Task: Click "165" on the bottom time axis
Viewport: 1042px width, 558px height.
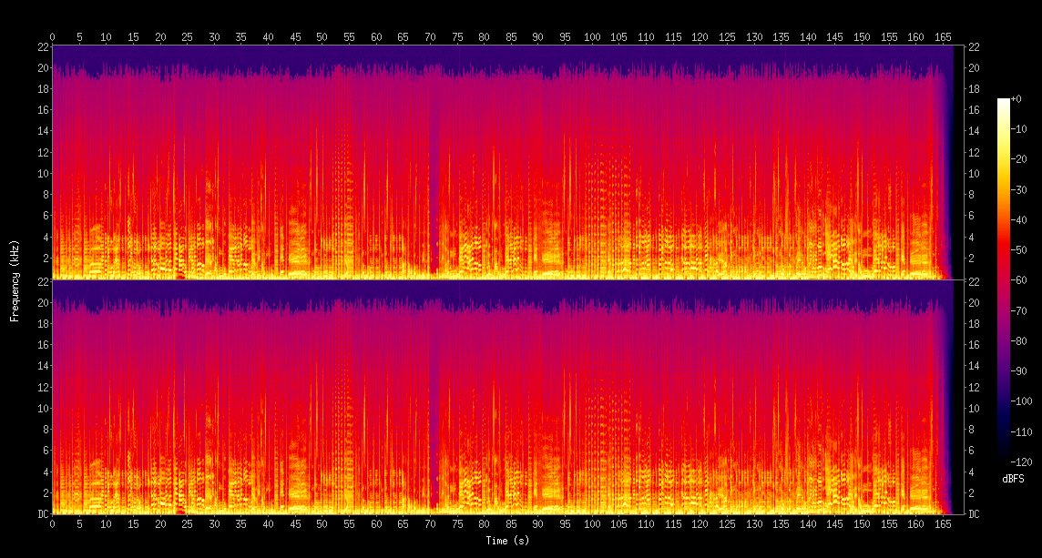Action: (943, 523)
